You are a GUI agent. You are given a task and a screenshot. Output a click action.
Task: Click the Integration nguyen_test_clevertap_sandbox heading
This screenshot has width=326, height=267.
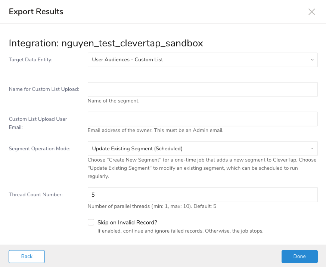point(106,43)
